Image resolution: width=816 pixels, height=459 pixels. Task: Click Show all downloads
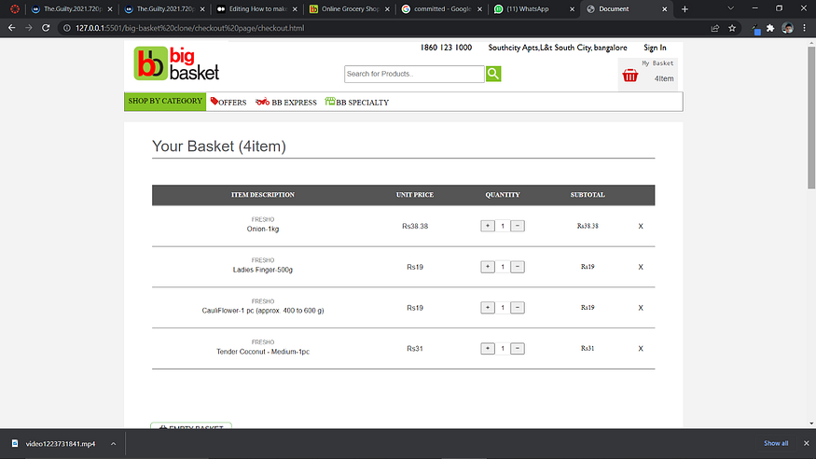[776, 443]
